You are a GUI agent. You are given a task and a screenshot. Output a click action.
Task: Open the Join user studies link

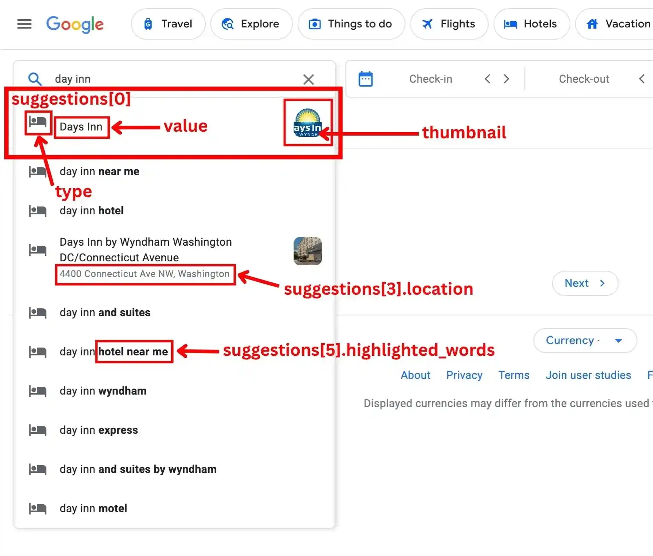(x=588, y=375)
